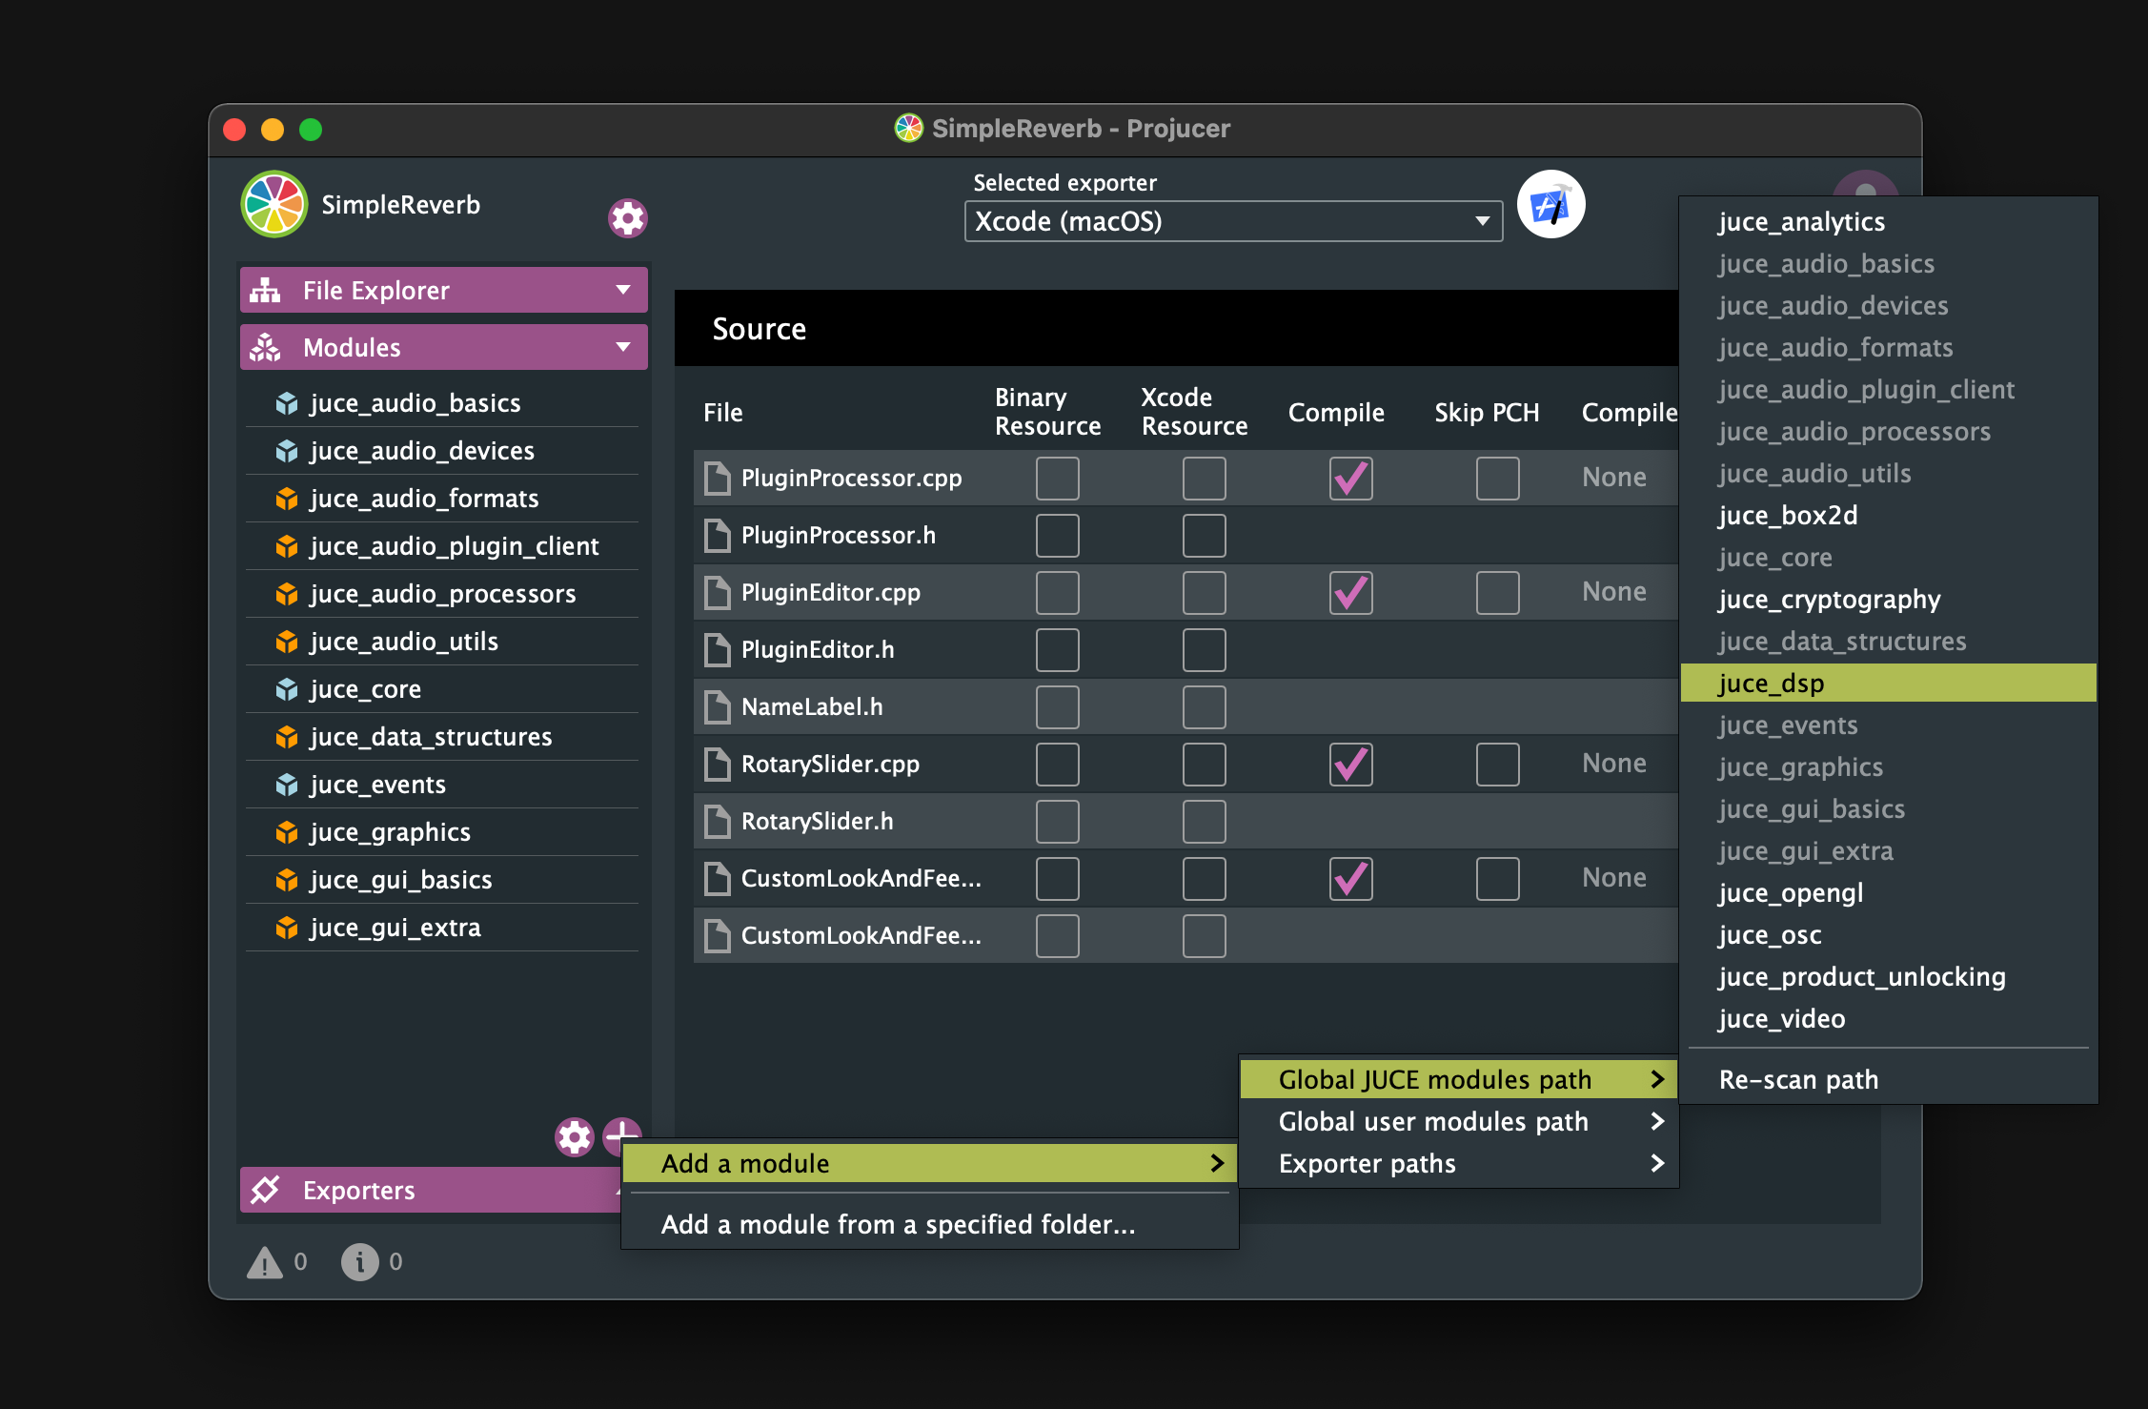This screenshot has height=1409, width=2148.
Task: Select juce_cryptography module menu item
Action: tap(1888, 599)
